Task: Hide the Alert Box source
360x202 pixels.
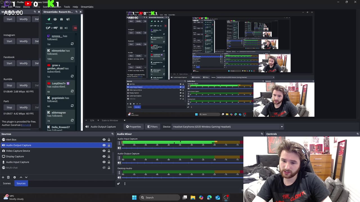Action: click(104, 139)
